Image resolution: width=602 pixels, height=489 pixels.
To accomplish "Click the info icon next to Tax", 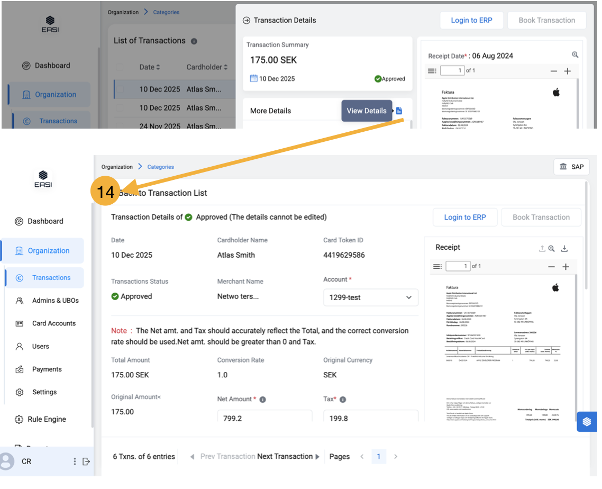I will click(343, 400).
